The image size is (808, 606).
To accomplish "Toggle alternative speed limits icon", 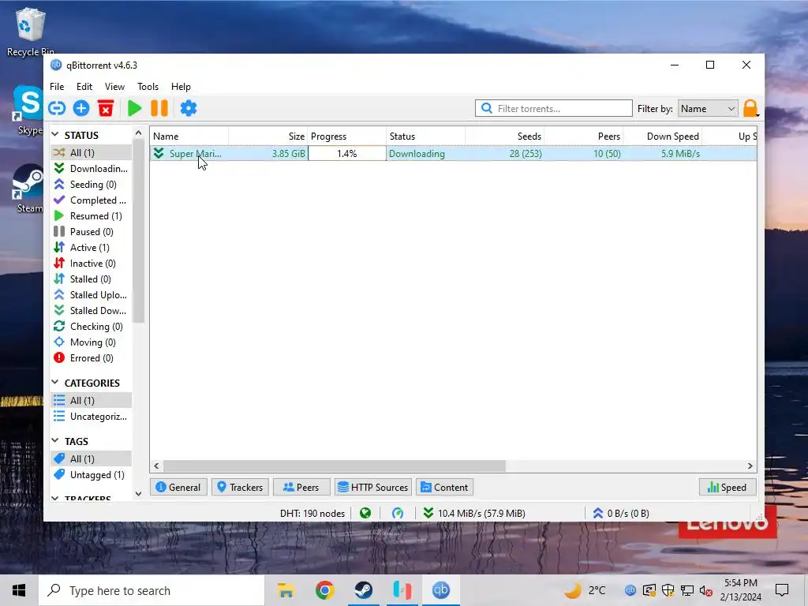I will 398,513.
